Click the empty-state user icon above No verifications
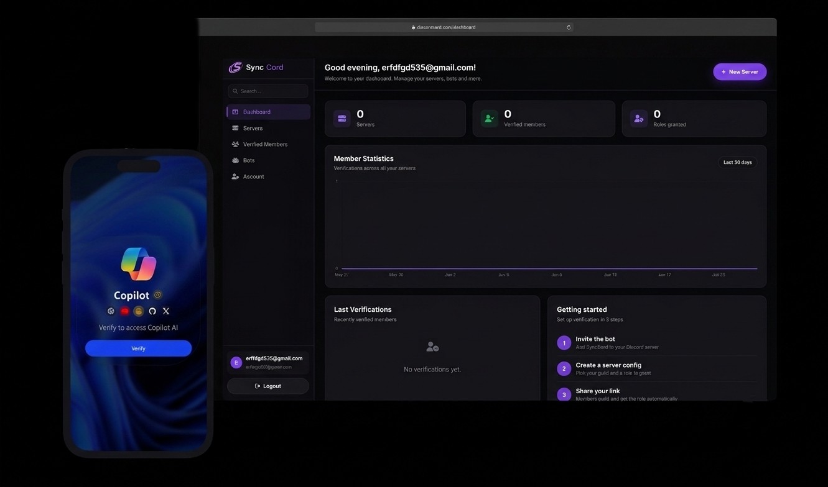 432,347
